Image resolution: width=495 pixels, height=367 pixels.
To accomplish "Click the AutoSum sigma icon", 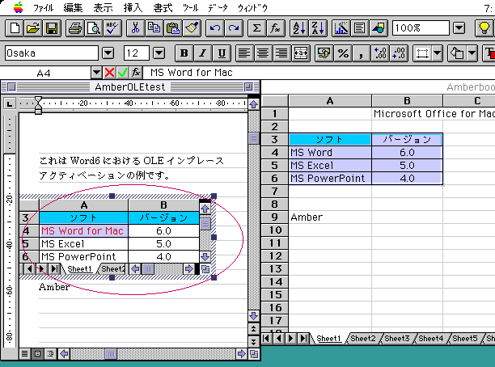I will [256, 28].
